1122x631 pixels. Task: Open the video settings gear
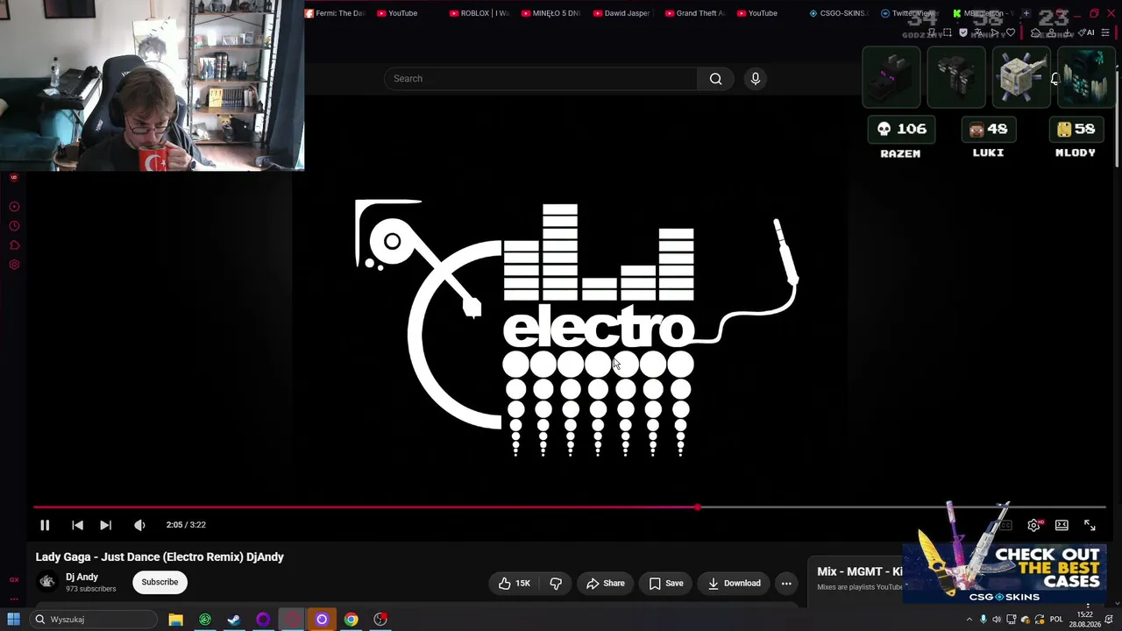pyautogui.click(x=1033, y=525)
